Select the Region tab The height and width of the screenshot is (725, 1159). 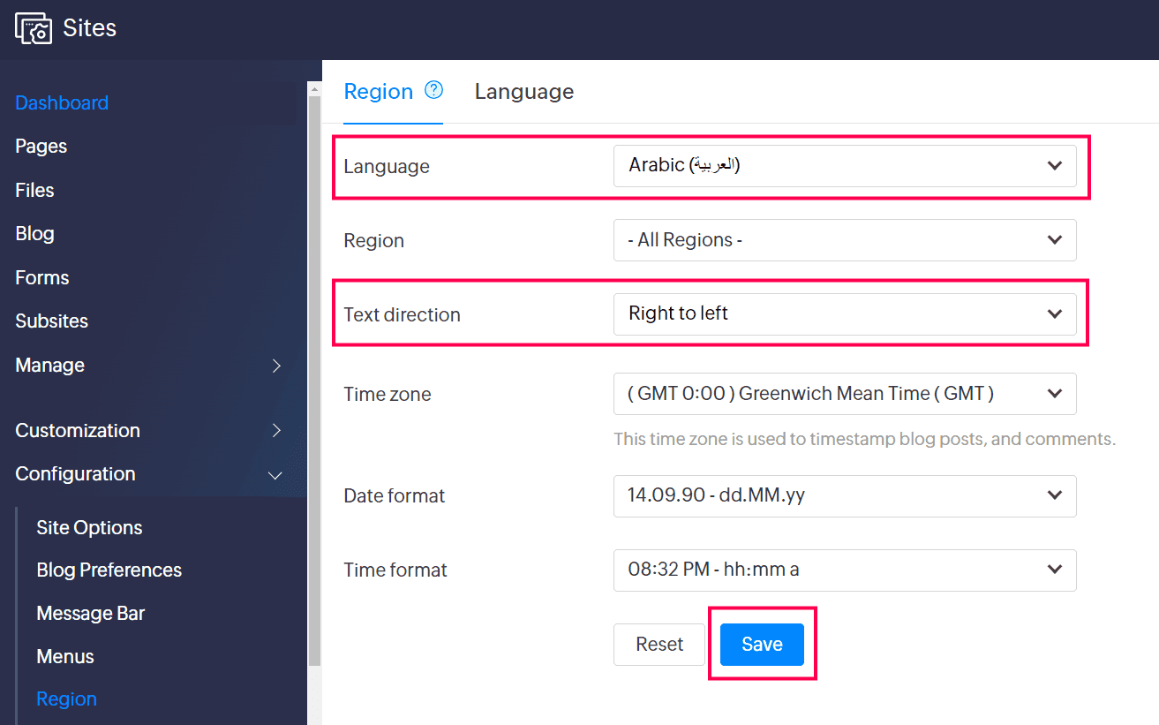click(378, 92)
